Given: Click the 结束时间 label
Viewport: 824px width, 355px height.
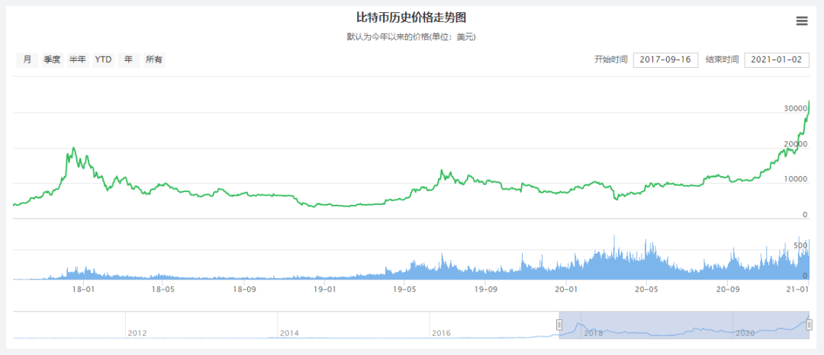Looking at the screenshot, I should pos(722,59).
